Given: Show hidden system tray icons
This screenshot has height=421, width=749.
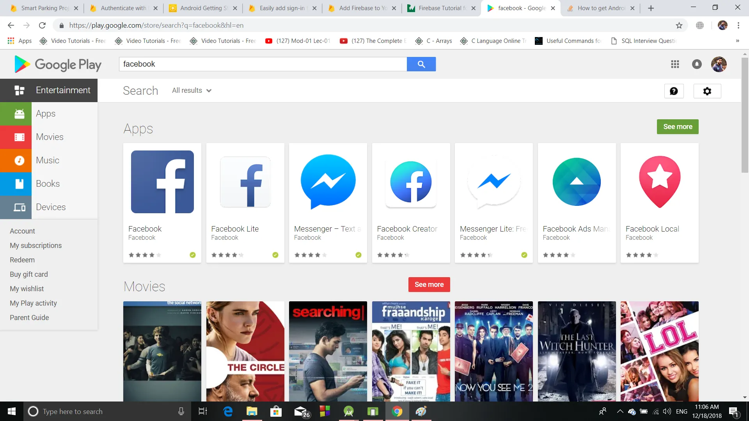Looking at the screenshot, I should [620, 411].
